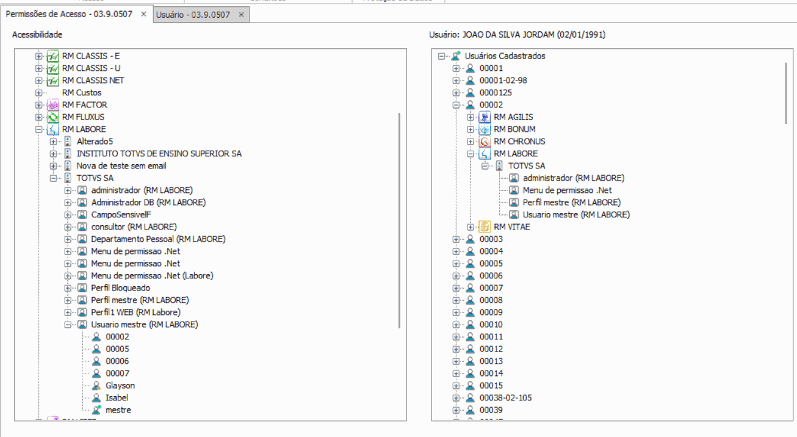Select Menu de permissao .Net under user 00002

click(568, 190)
